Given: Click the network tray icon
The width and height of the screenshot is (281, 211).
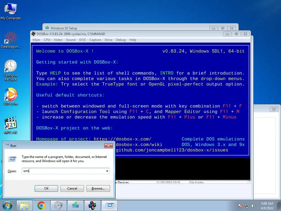Looking at the screenshot, I should click(247, 206).
